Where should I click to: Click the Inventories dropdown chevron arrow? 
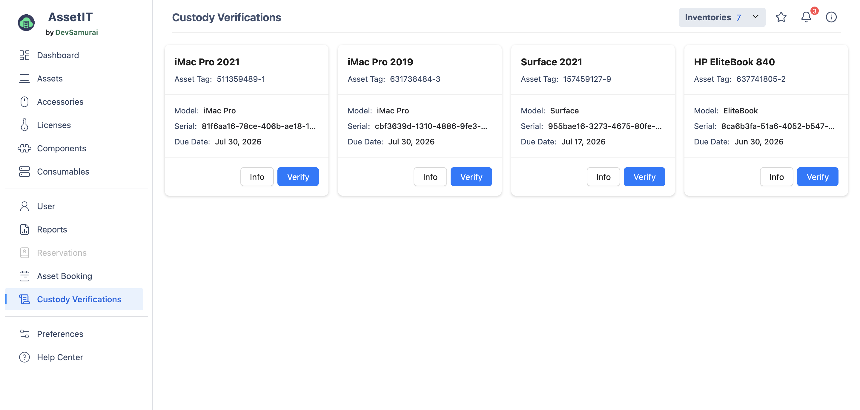point(755,17)
